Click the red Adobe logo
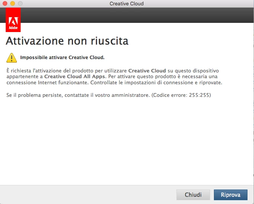 [x=13, y=20]
